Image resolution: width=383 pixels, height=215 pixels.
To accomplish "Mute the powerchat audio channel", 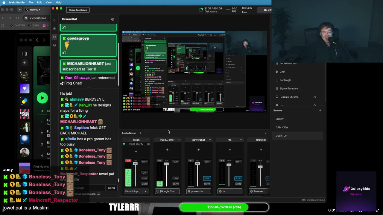I will click(207, 184).
